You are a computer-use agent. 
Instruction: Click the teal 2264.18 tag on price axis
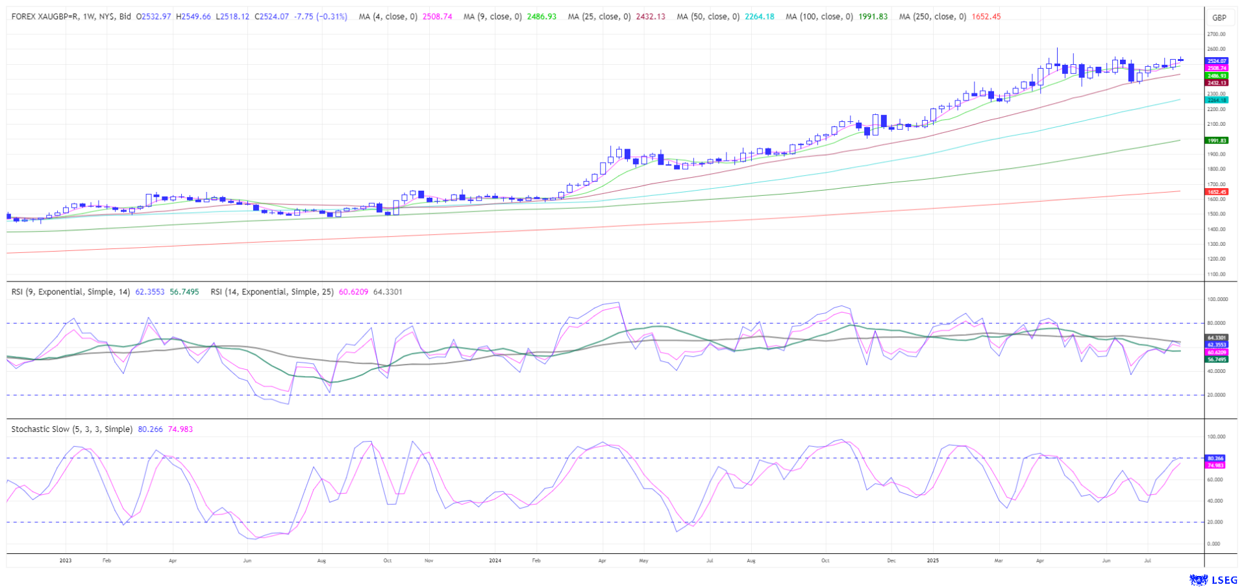tap(1216, 100)
